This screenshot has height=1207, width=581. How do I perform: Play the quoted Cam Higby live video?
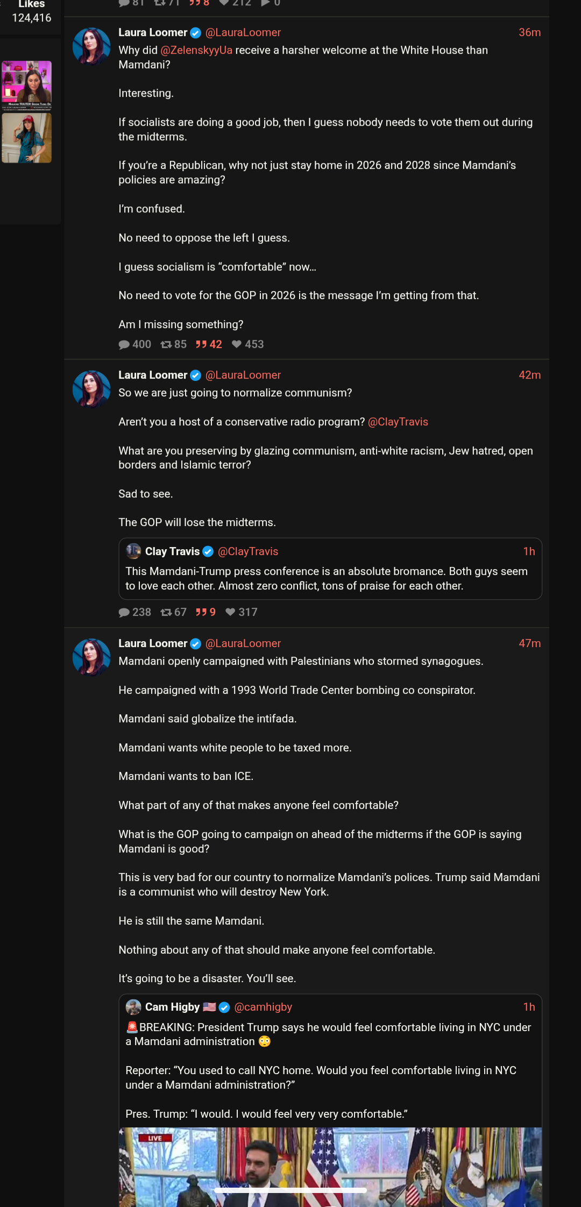[330, 1166]
